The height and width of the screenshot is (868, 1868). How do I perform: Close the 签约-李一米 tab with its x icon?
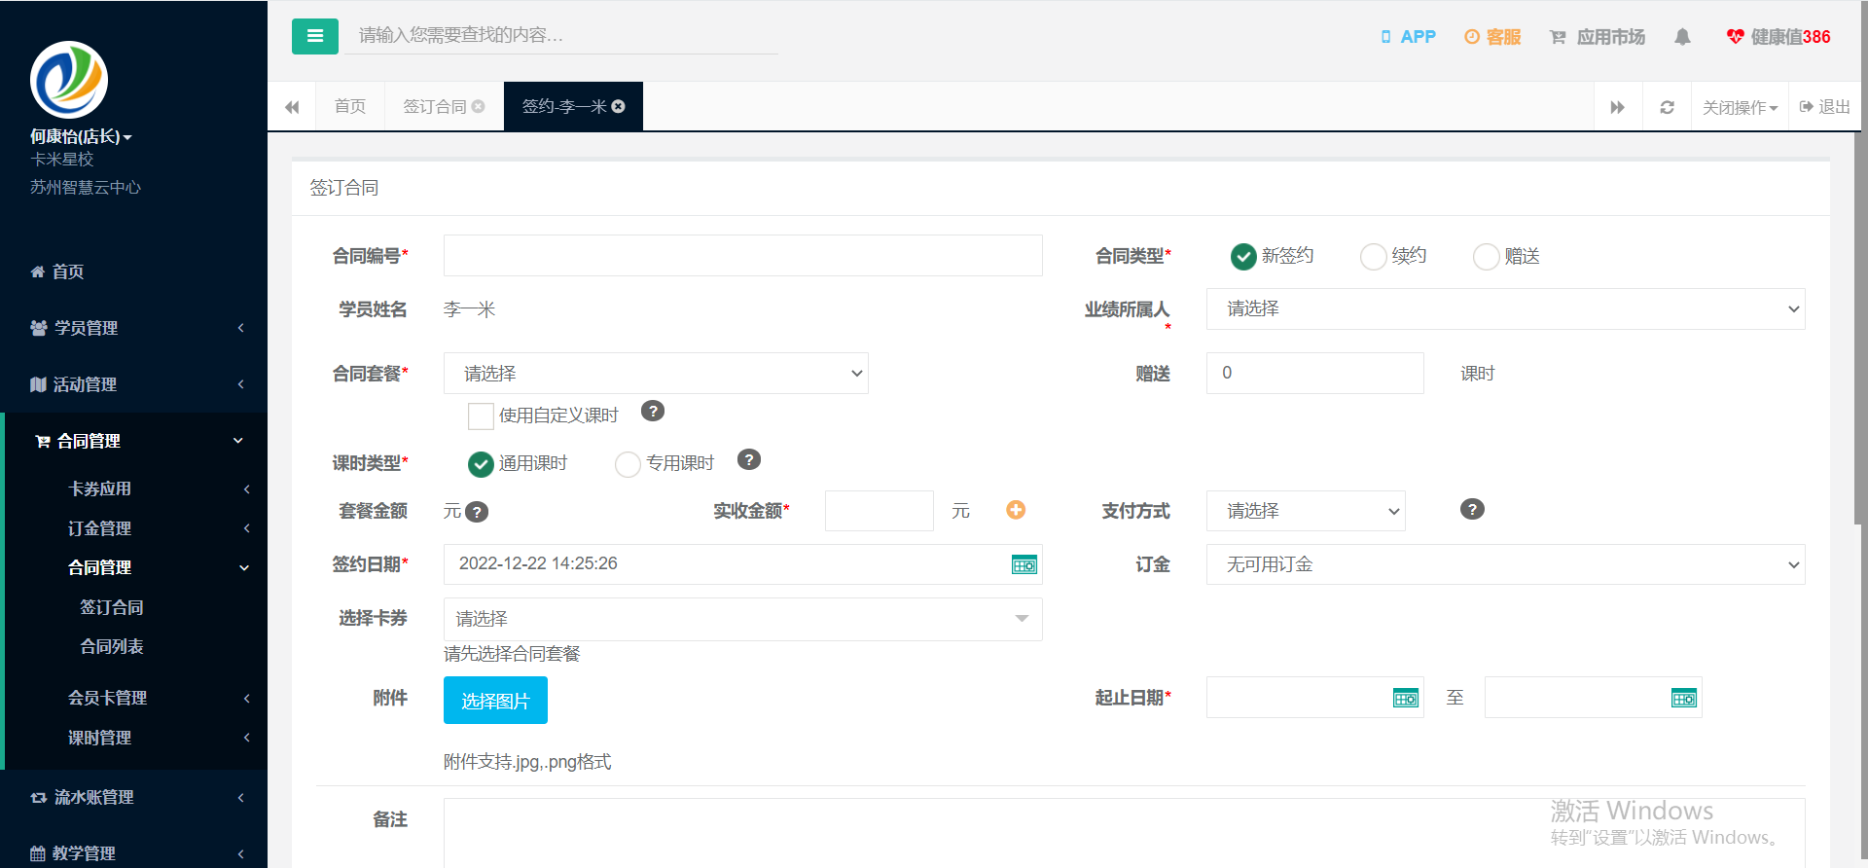click(619, 106)
